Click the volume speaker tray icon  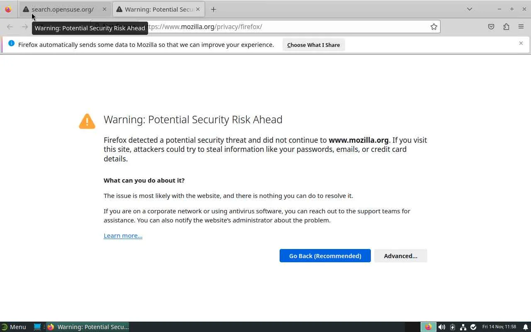pos(442,327)
